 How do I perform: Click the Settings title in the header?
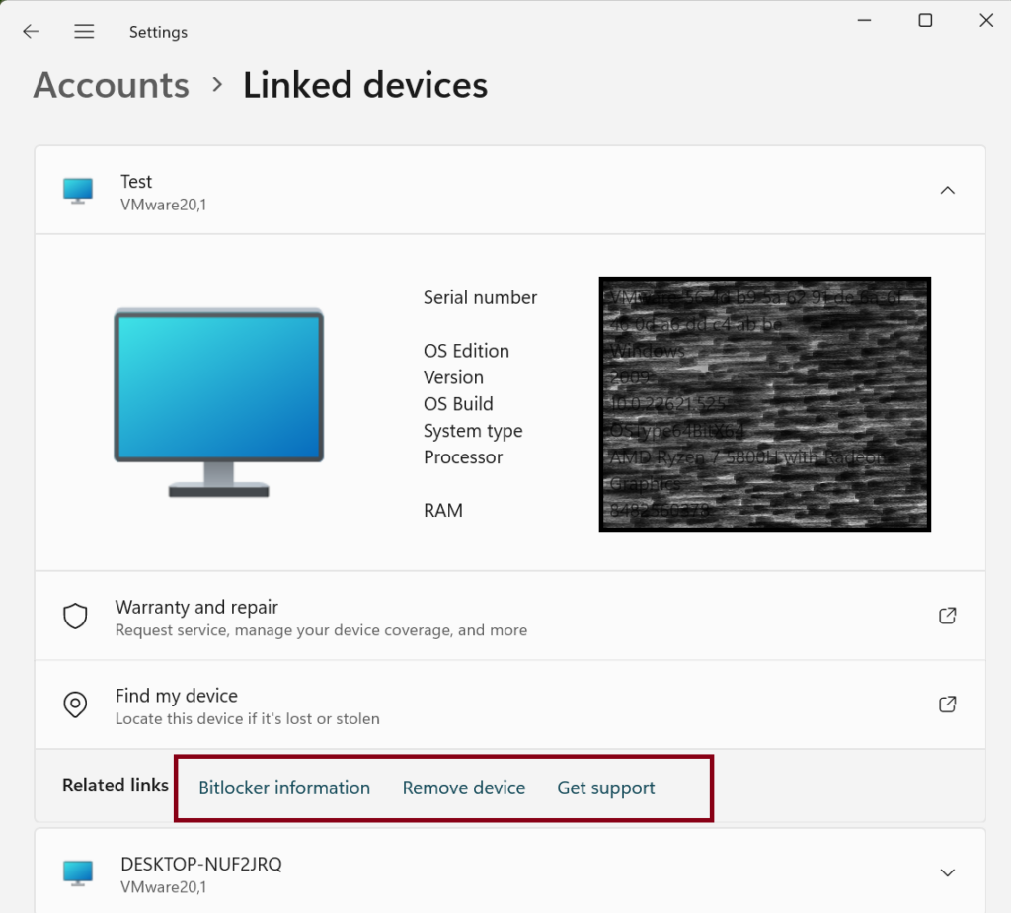[158, 31]
